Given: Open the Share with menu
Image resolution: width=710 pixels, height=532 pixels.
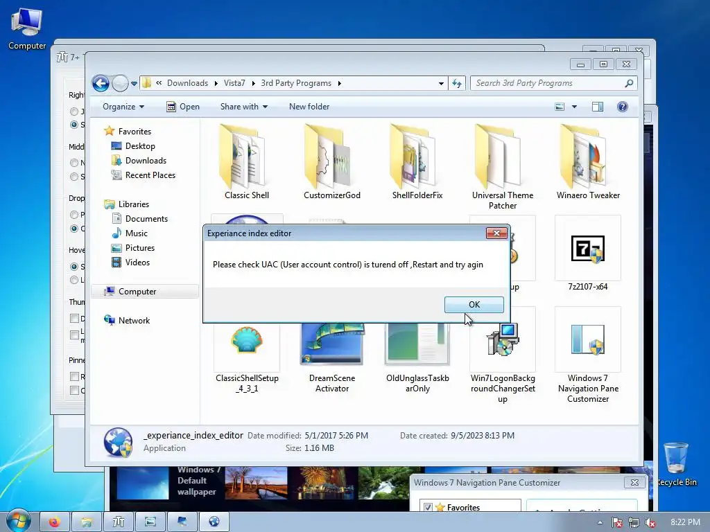Looking at the screenshot, I should point(243,107).
